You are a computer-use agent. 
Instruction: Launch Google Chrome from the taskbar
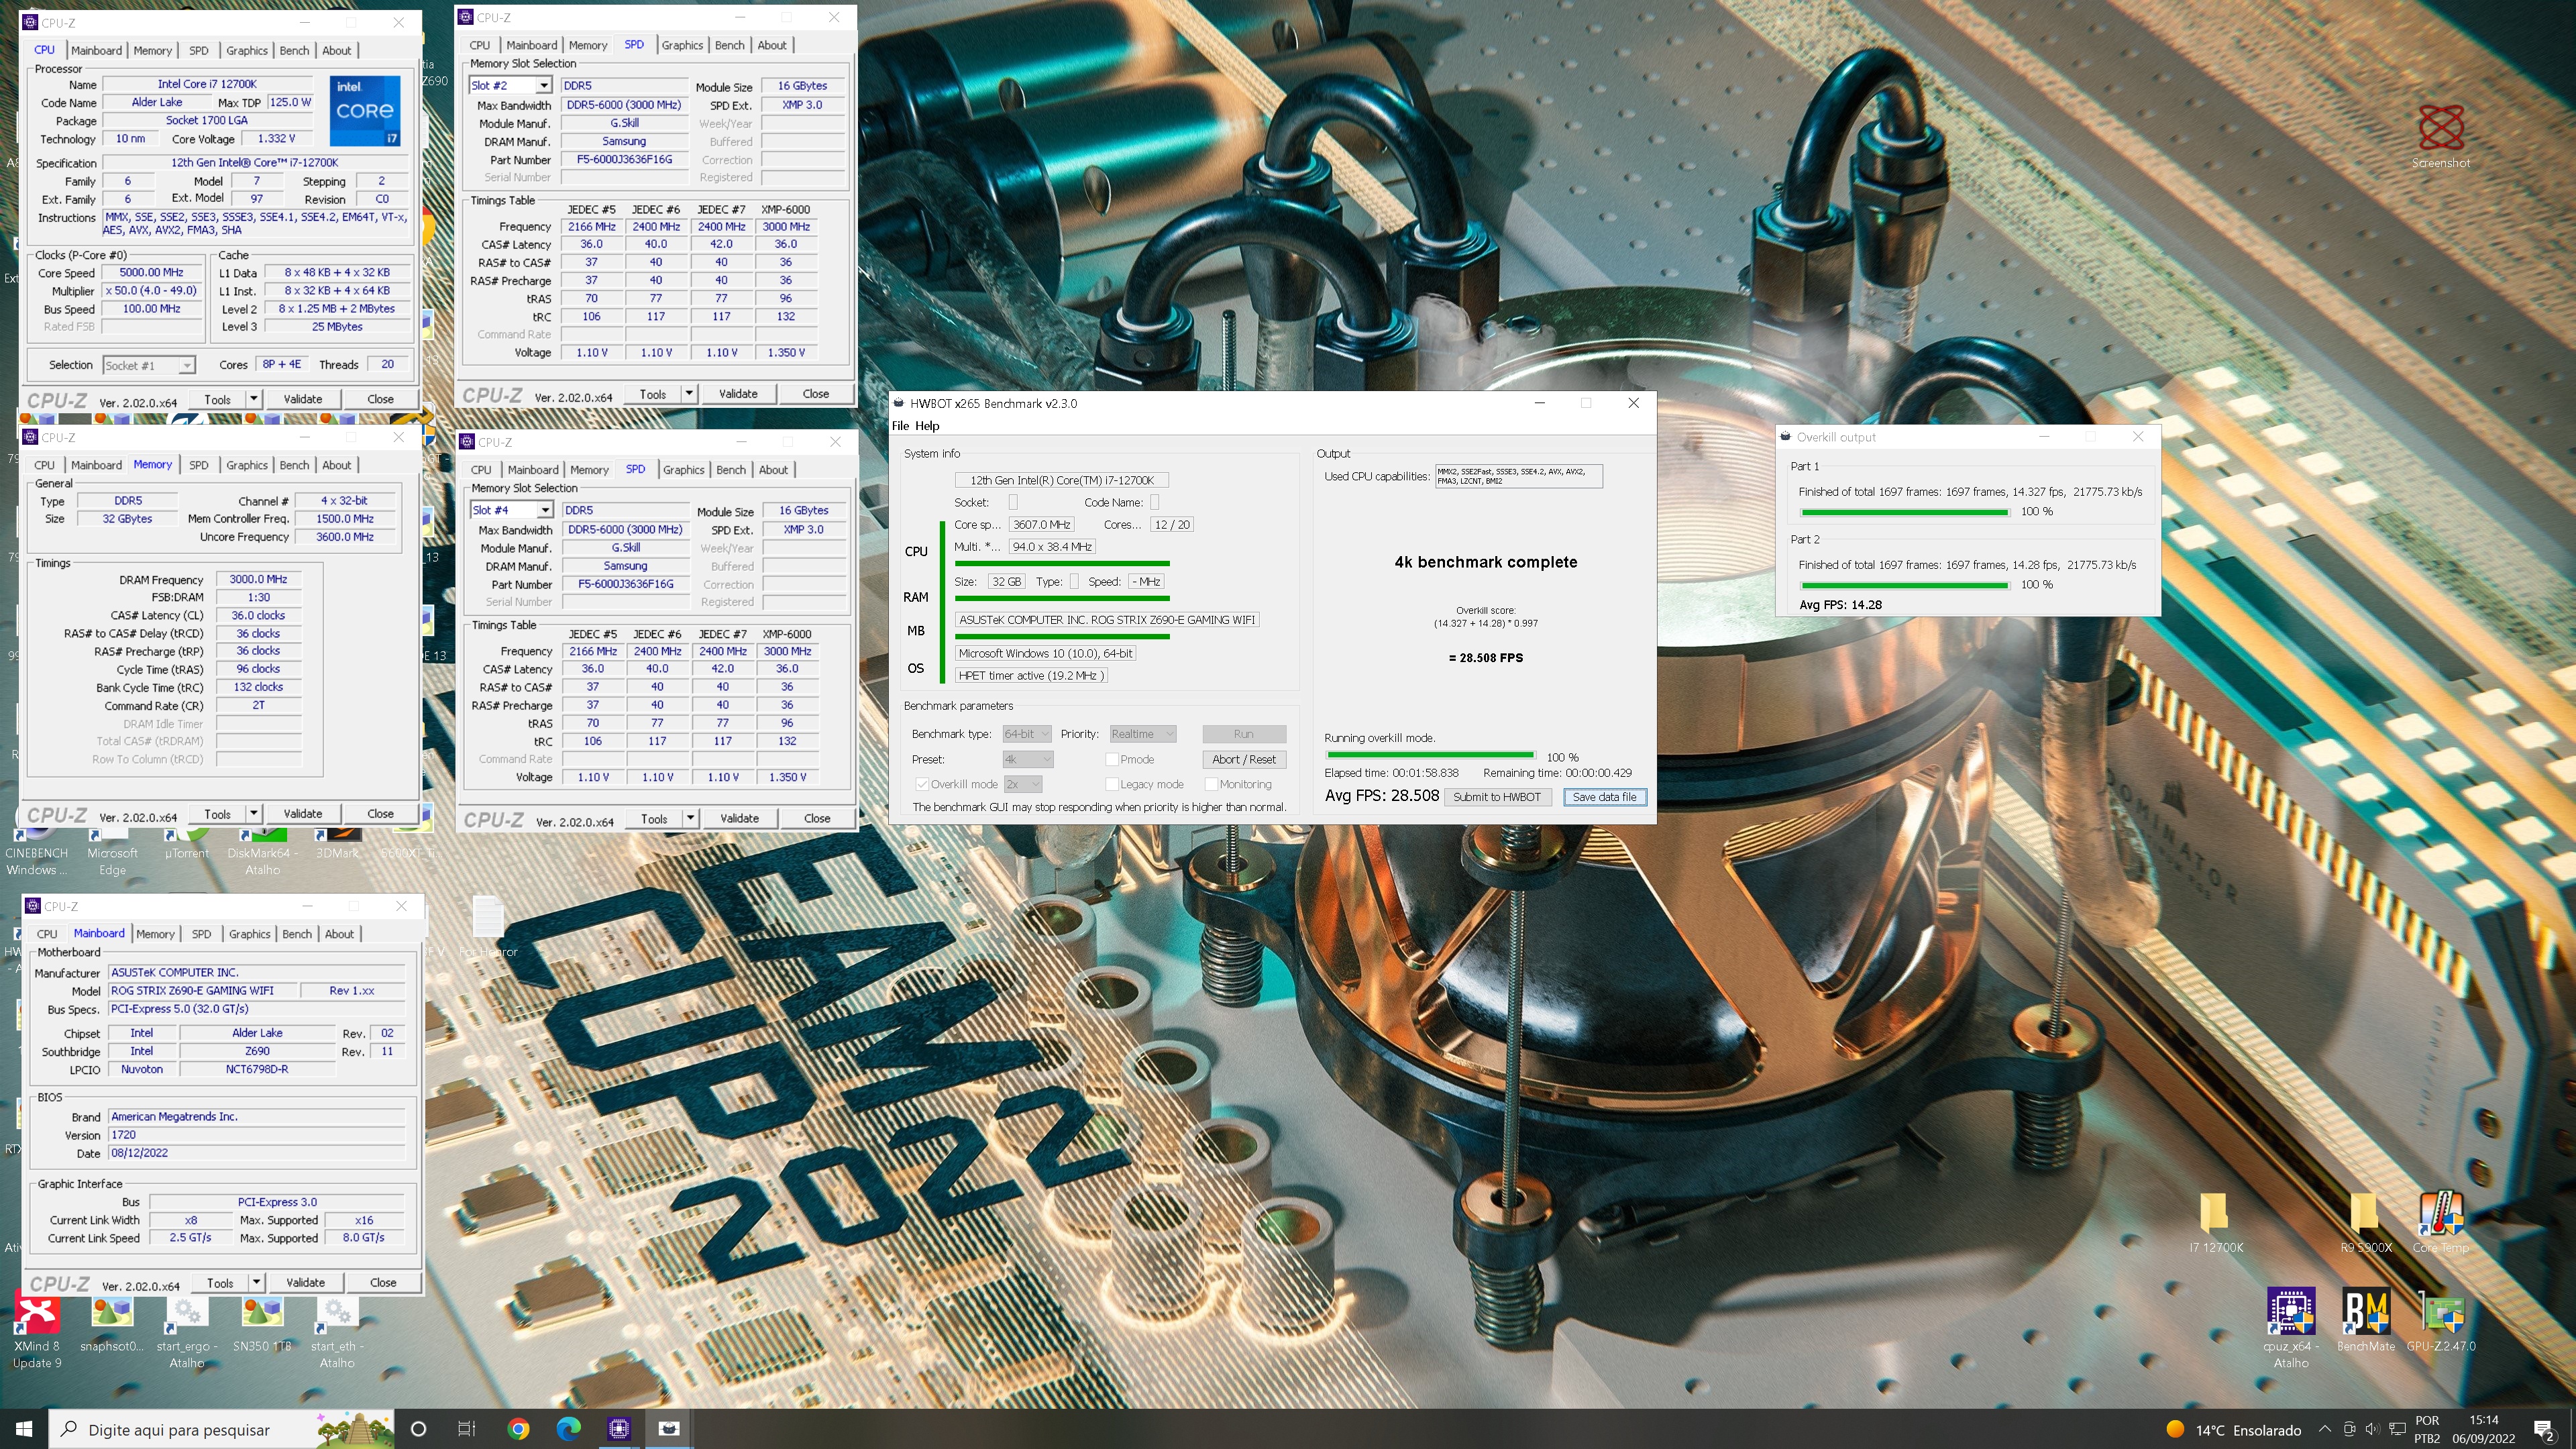point(518,1429)
